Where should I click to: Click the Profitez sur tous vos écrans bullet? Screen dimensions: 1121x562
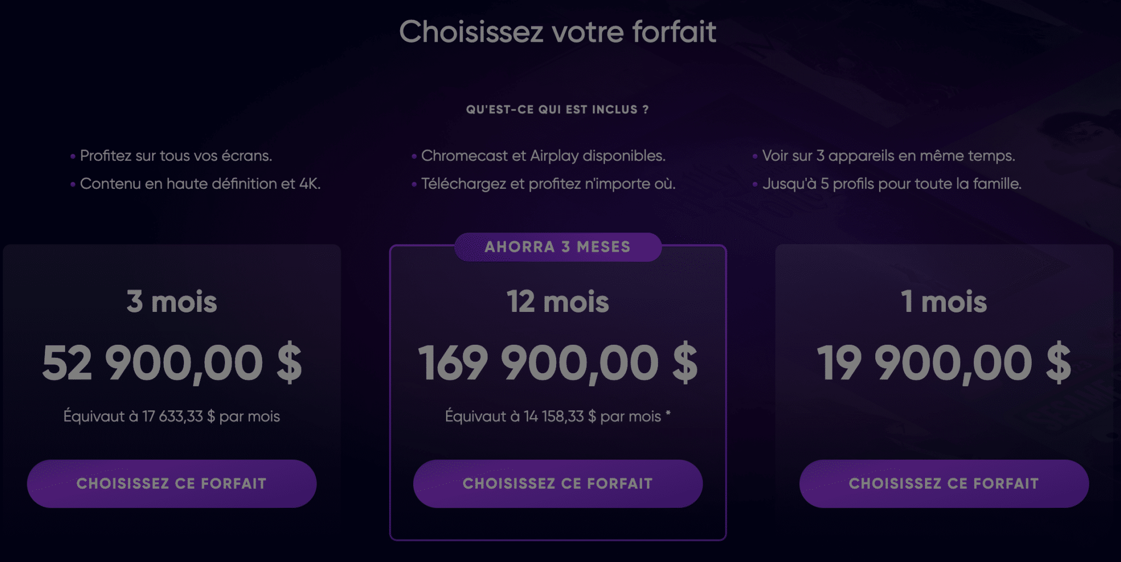175,157
